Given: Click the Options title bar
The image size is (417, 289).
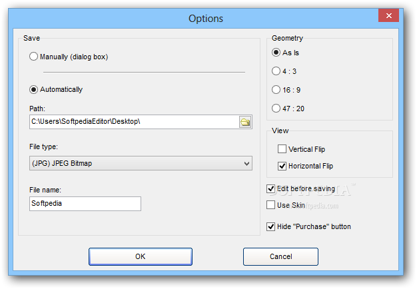Looking at the screenshot, I should (206, 19).
